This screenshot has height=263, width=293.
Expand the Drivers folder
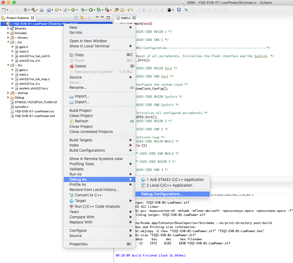(x=8, y=37)
